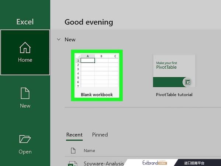Viewport: 221px width, 166px height.
Task: Click the 'PivotTable tutorial' caption text
Action: 174,95
